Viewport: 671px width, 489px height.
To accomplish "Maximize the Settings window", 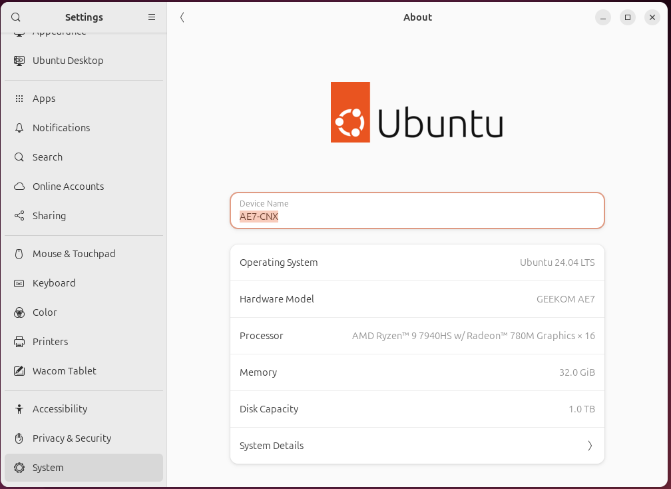I will tap(628, 17).
